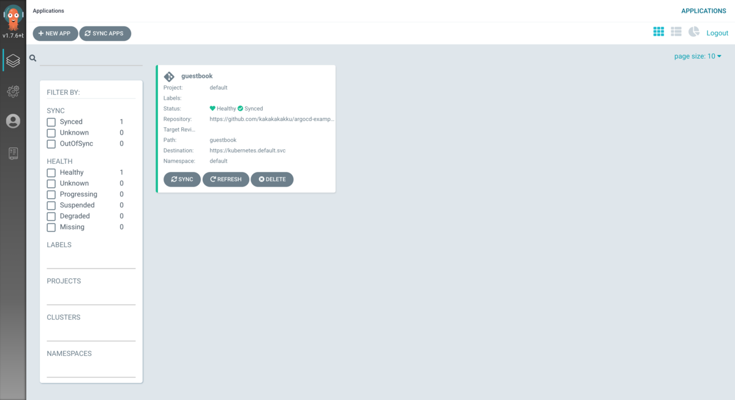735x400 pixels.
Task: Click the search applications field
Action: click(91, 59)
